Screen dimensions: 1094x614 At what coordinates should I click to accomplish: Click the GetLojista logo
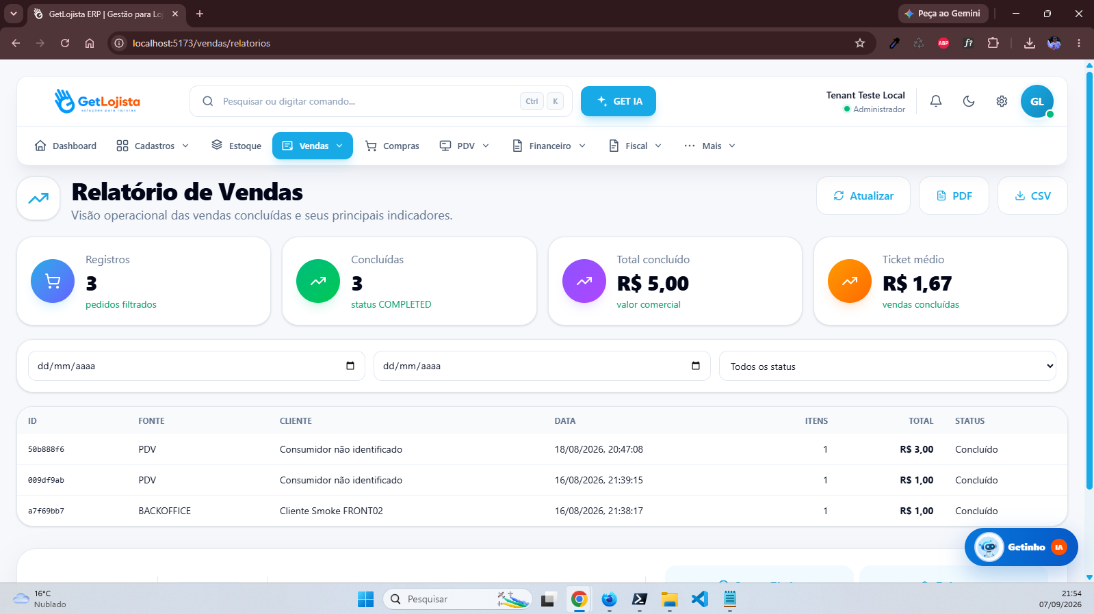[x=97, y=101]
